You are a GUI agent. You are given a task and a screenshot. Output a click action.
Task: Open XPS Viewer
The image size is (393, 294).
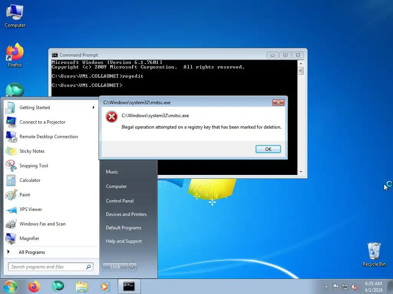(51, 209)
